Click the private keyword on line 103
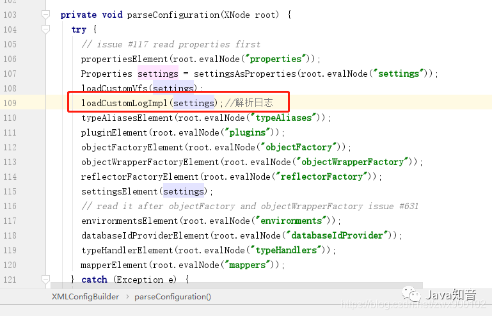Image resolution: width=492 pixels, height=316 pixels. pos(79,15)
